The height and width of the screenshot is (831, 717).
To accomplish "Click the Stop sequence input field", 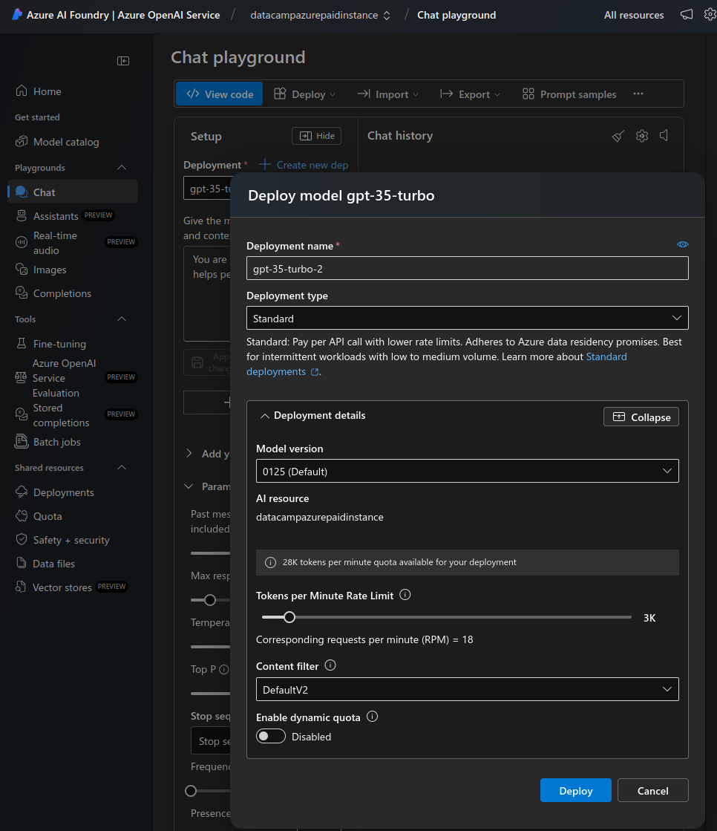I will [x=211, y=741].
